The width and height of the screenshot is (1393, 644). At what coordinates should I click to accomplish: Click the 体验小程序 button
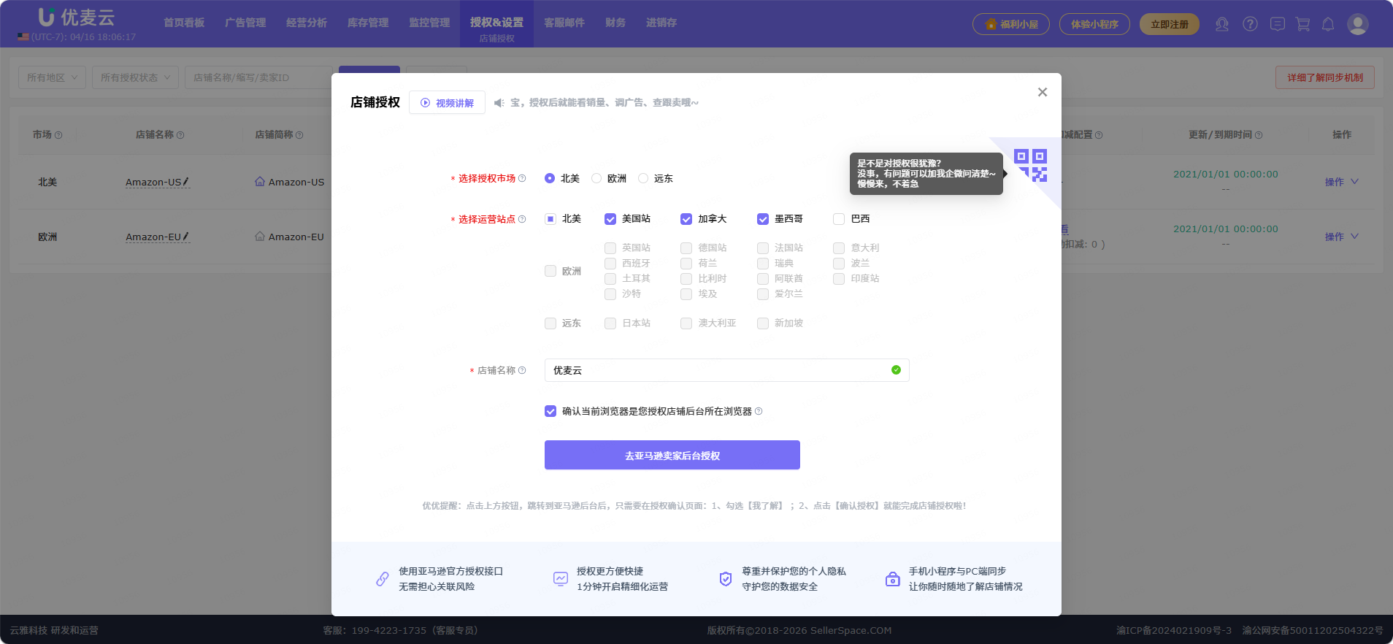1094,24
